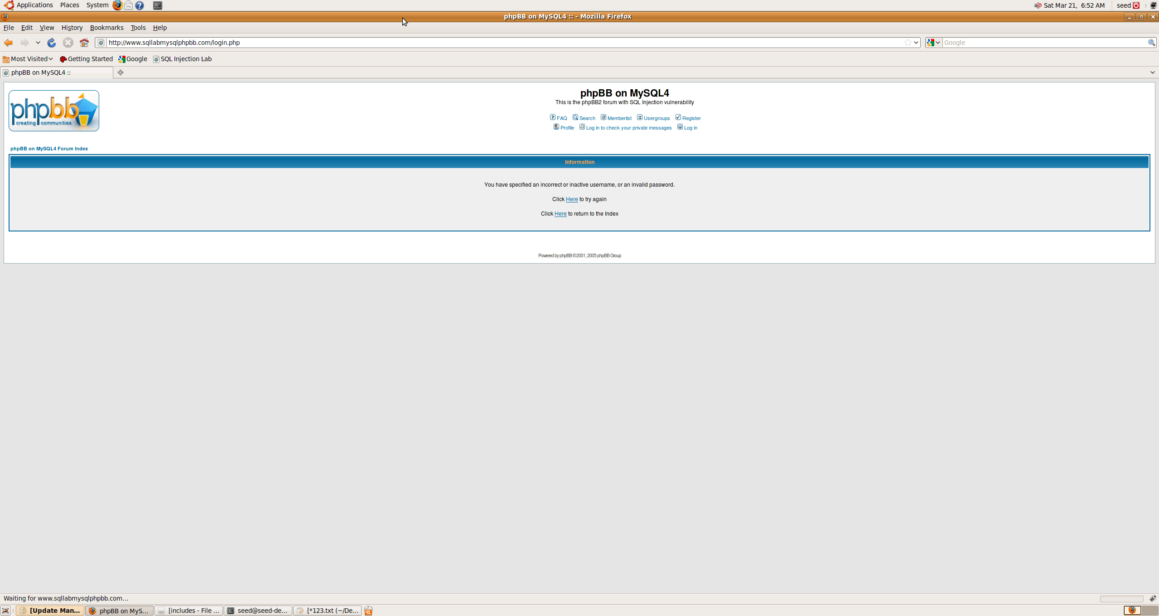Click the Register link
Screen dimensions: 1159x616
[x=691, y=118]
